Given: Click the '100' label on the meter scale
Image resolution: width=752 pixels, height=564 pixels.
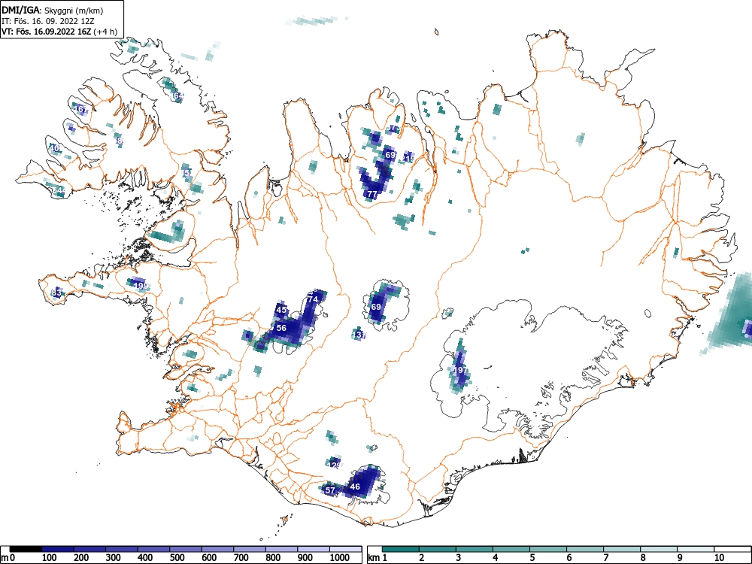Looking at the screenshot, I should click(x=50, y=558).
